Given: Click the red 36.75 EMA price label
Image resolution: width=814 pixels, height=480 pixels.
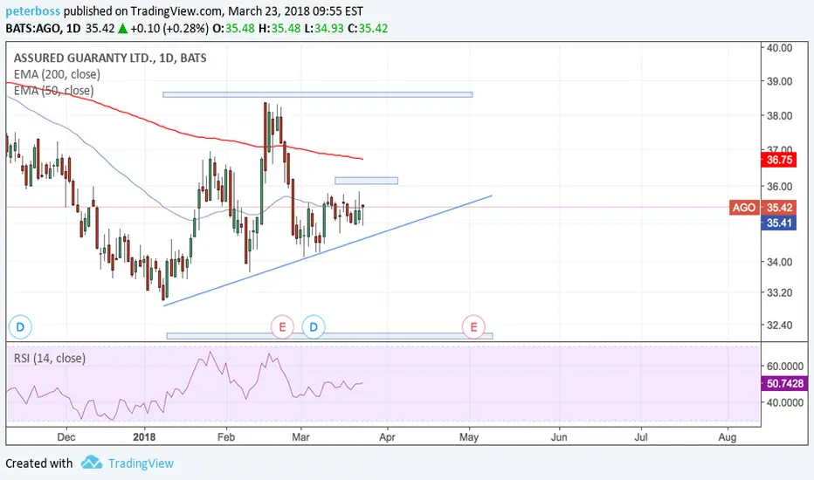Looking at the screenshot, I should [x=779, y=160].
